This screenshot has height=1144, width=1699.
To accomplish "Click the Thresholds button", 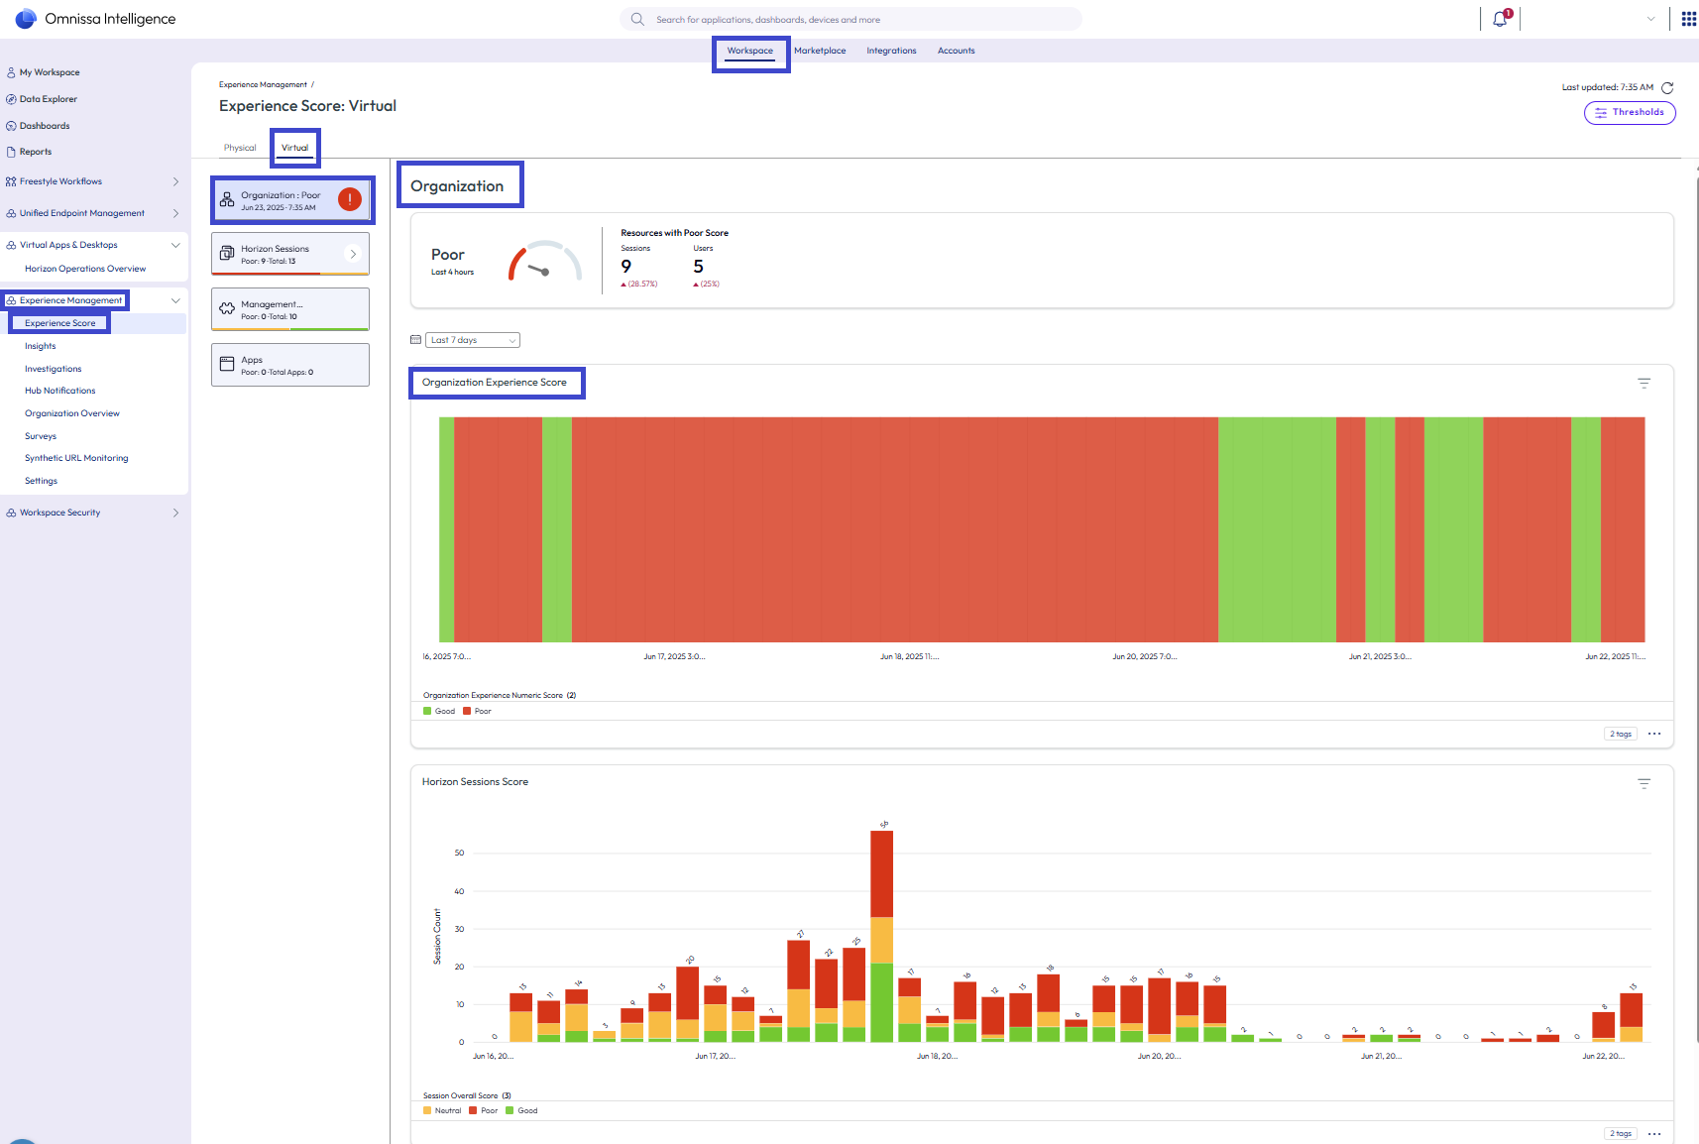I will click(x=1630, y=112).
